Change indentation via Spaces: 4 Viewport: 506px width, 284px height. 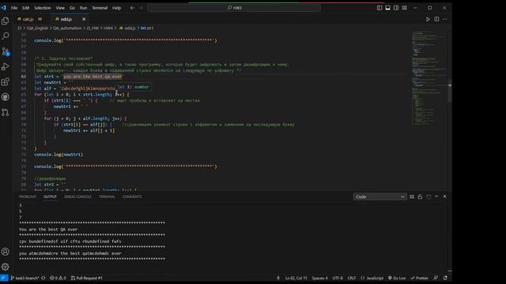319,278
